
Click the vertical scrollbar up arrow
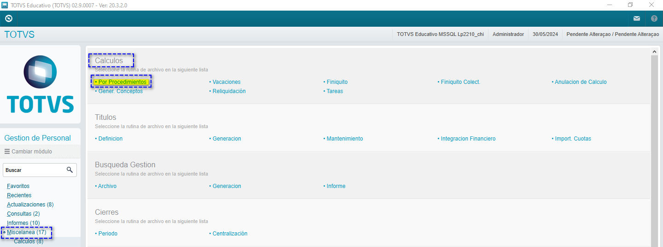tap(654, 52)
